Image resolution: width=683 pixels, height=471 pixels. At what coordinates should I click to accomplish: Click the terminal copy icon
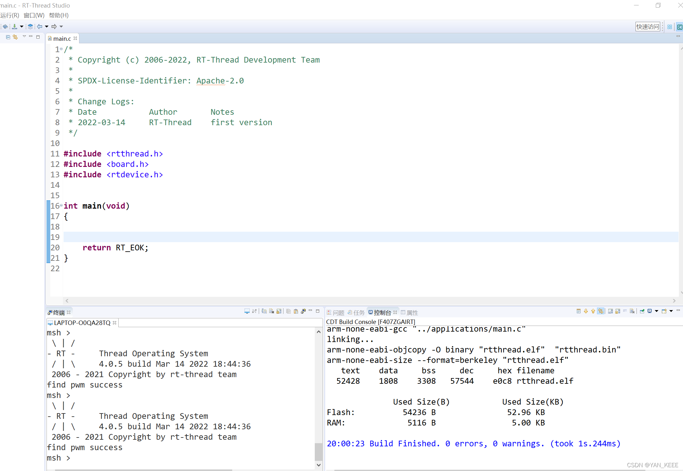coord(289,311)
